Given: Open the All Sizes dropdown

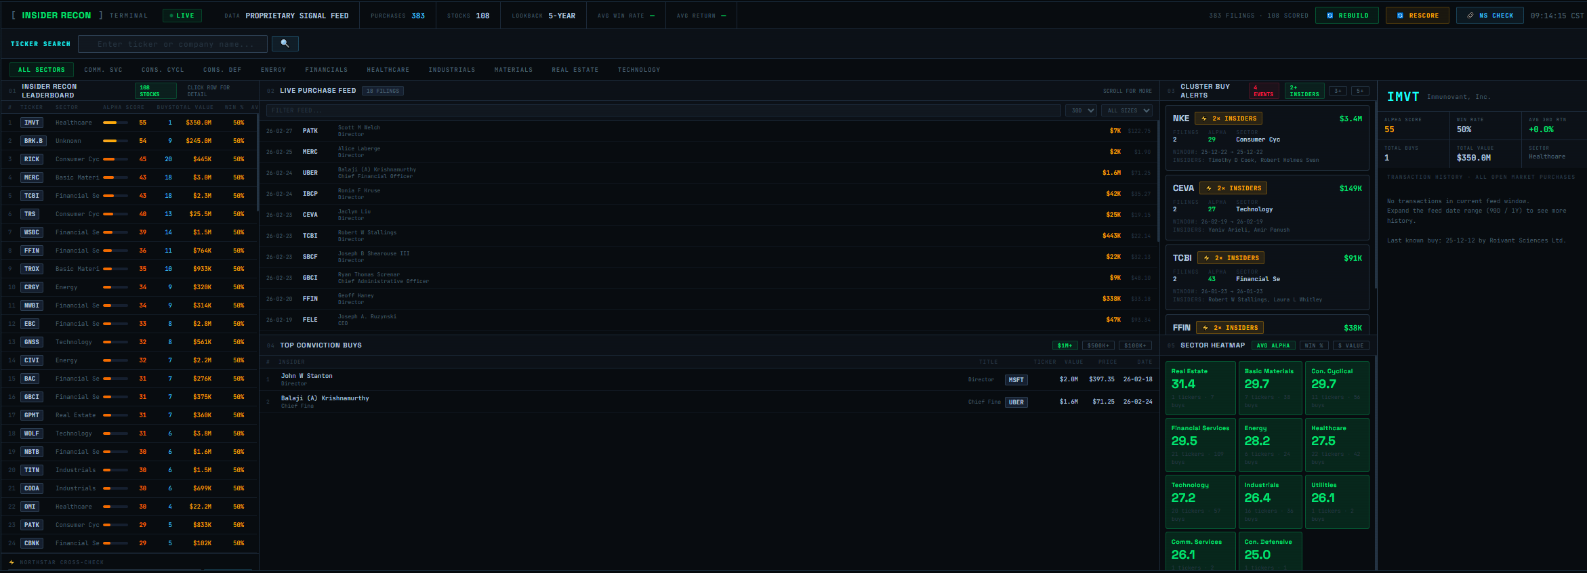Looking at the screenshot, I should (1128, 110).
